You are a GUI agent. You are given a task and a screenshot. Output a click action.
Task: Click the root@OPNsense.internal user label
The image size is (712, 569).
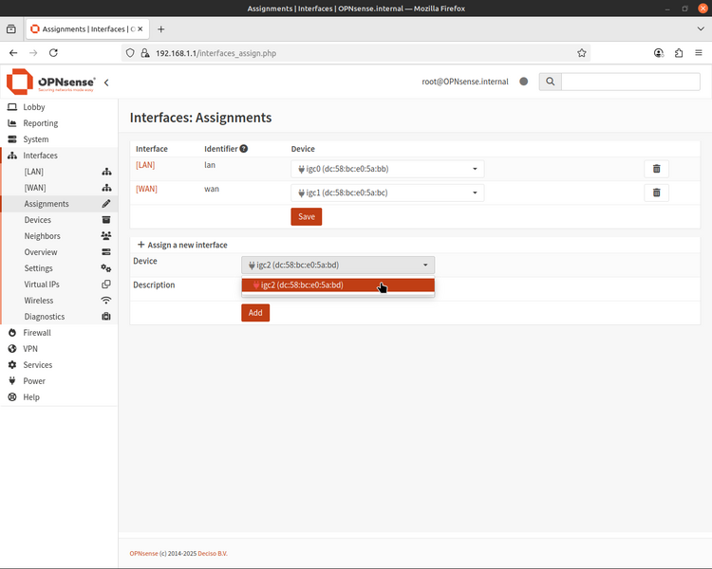pyautogui.click(x=465, y=82)
